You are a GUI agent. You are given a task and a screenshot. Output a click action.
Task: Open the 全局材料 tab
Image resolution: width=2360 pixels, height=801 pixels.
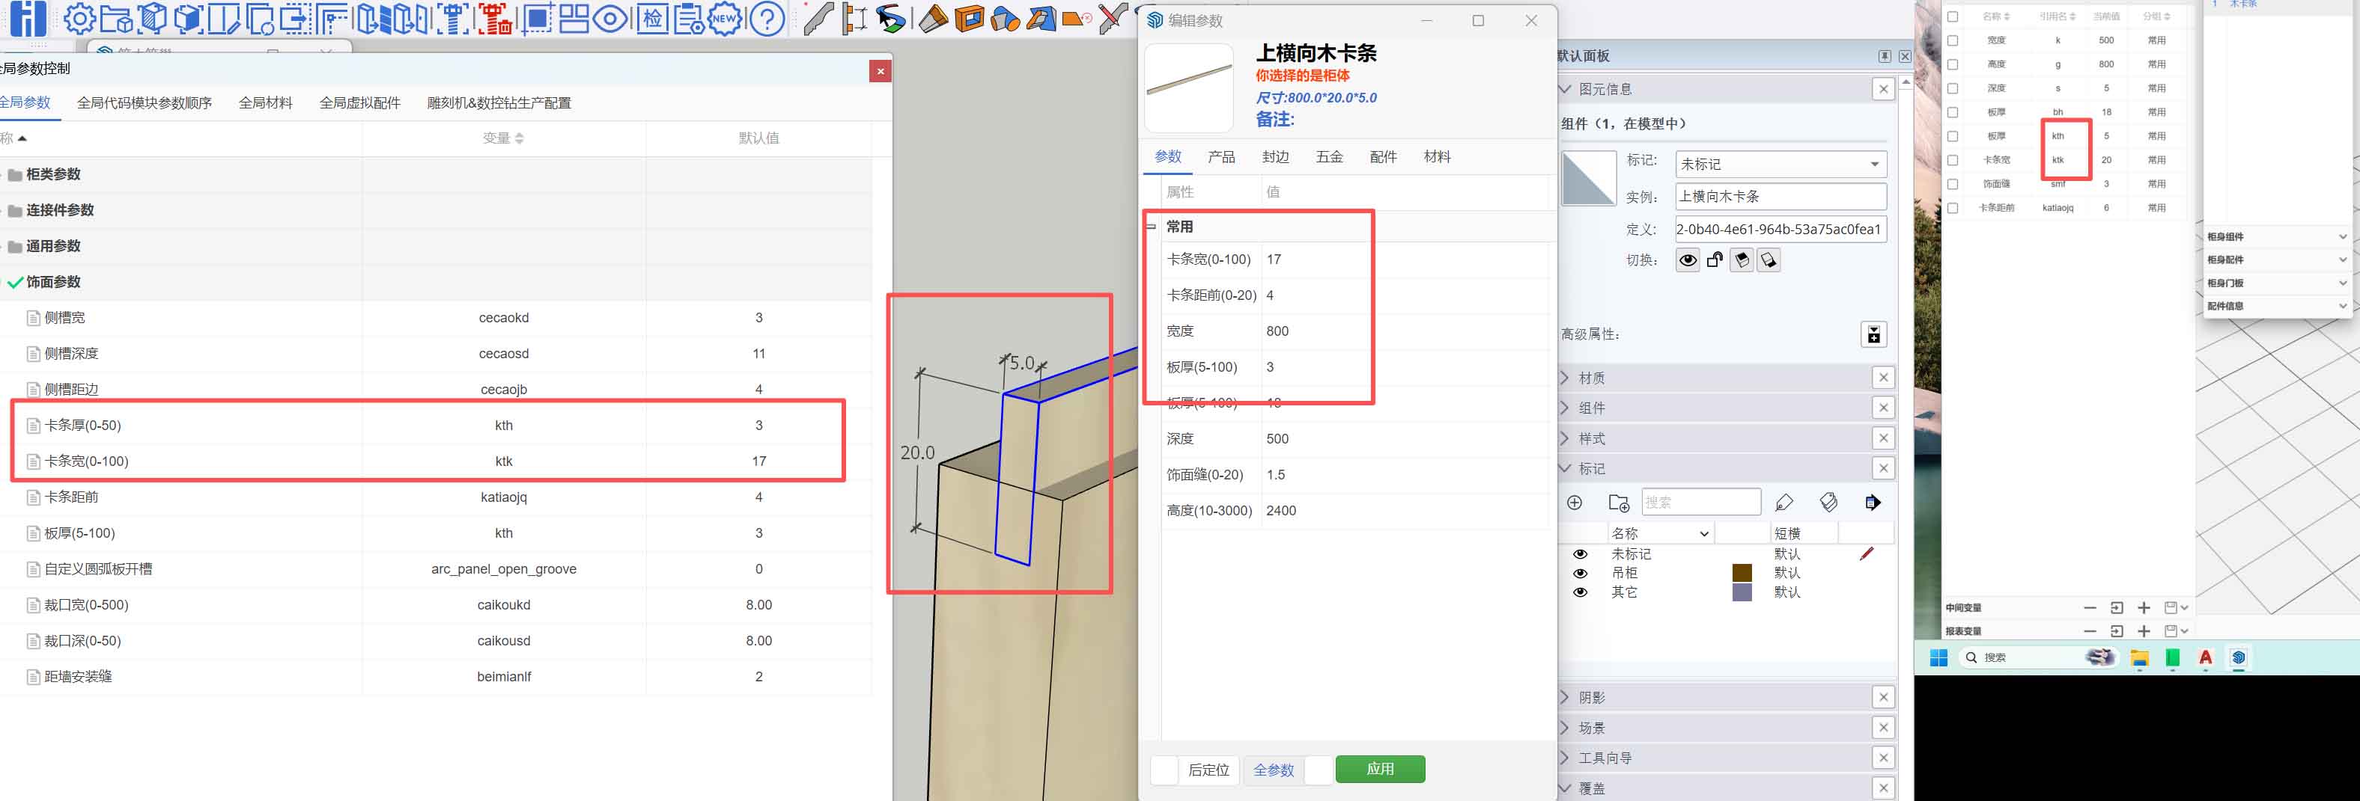265,102
